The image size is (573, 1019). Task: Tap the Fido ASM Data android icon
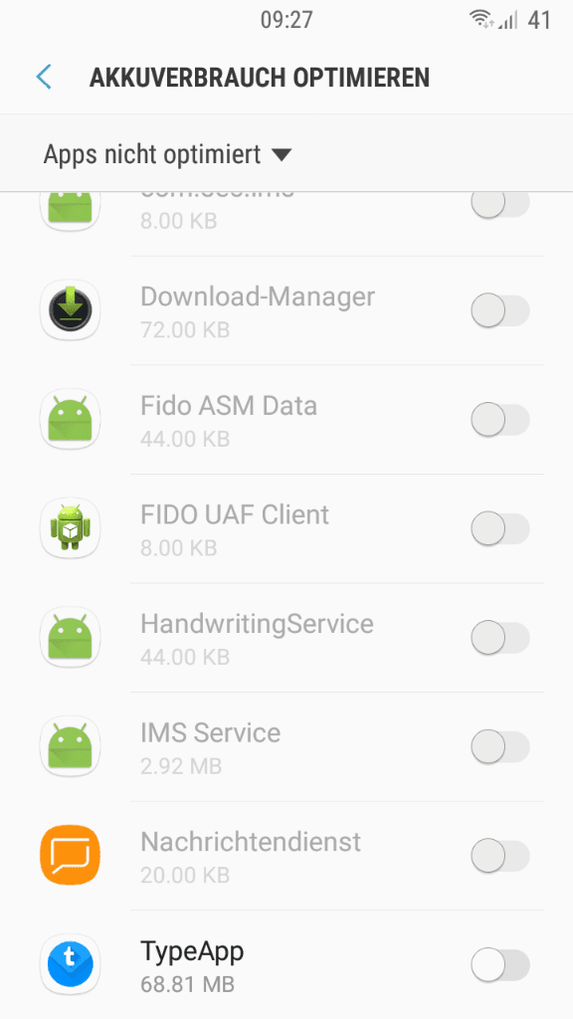[71, 419]
